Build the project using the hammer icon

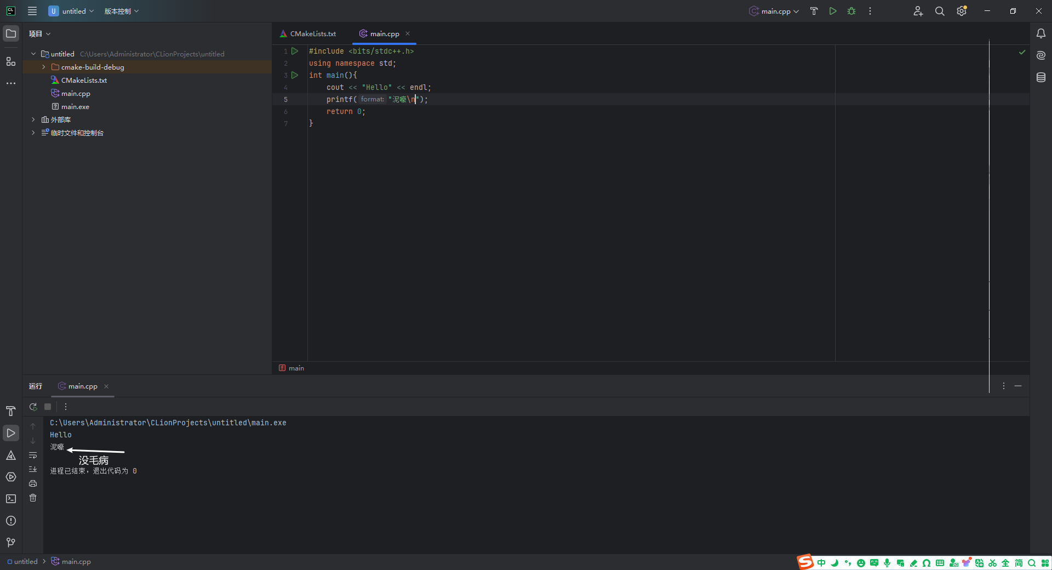[x=814, y=11]
